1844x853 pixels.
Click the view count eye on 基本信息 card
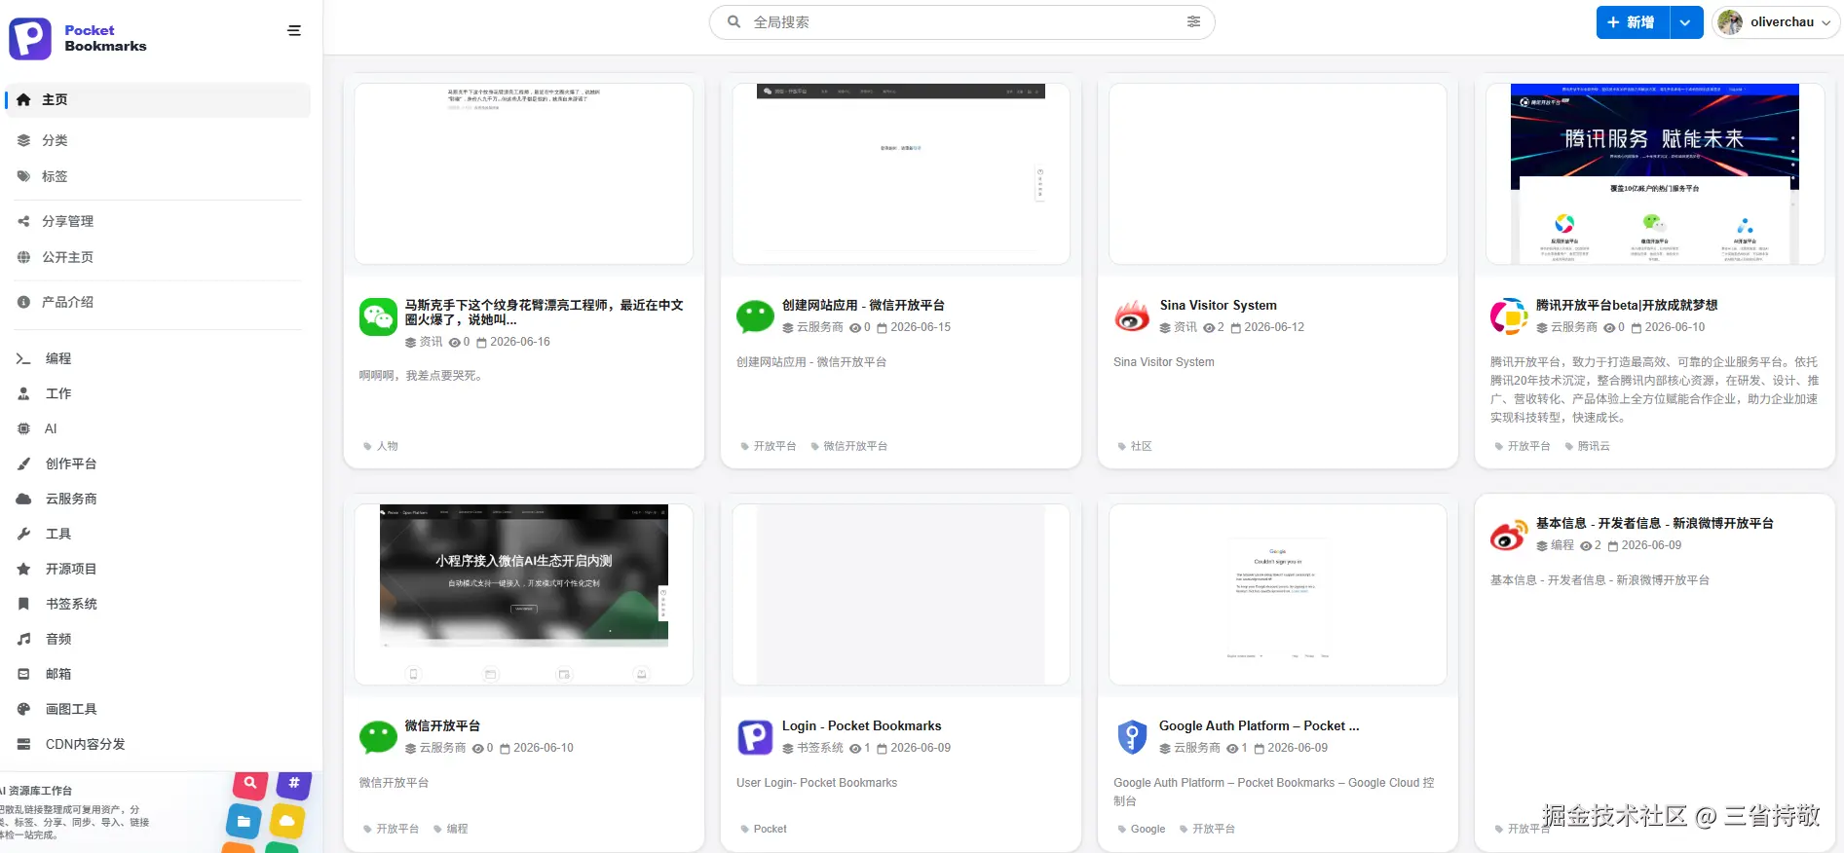tap(1586, 546)
